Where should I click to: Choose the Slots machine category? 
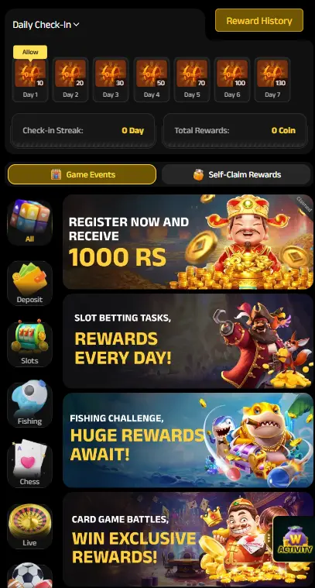tap(29, 344)
